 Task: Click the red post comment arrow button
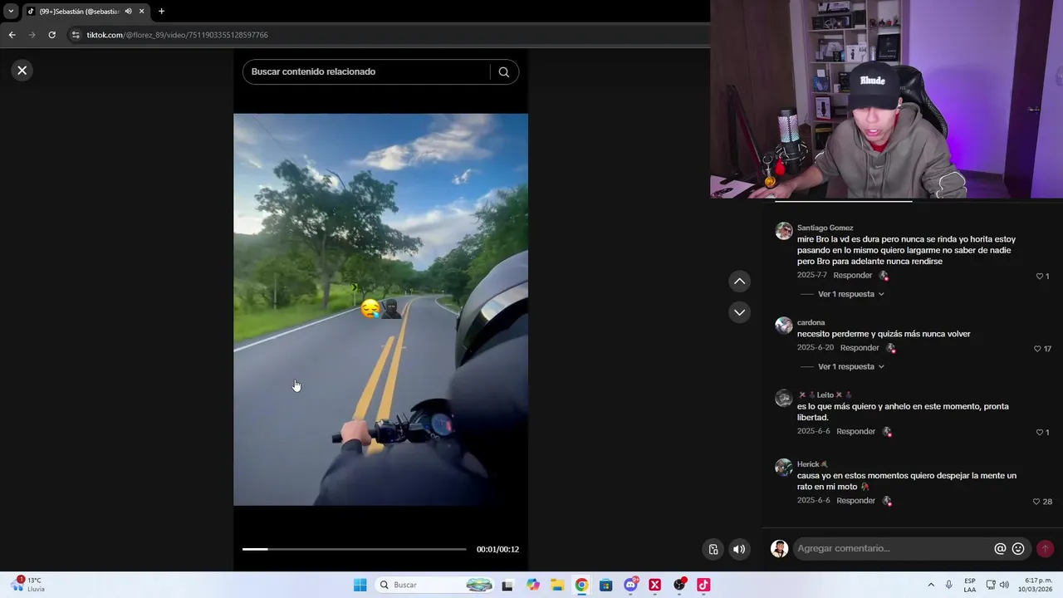(1045, 549)
